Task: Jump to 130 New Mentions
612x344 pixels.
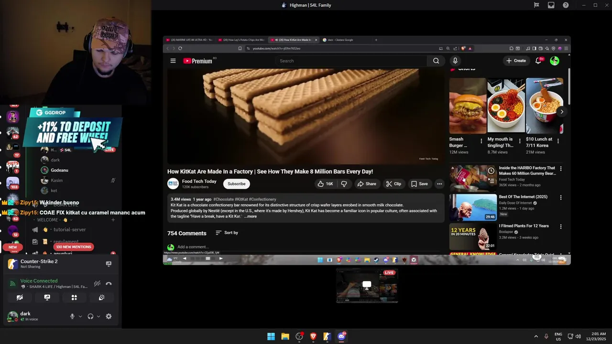Action: click(x=73, y=247)
